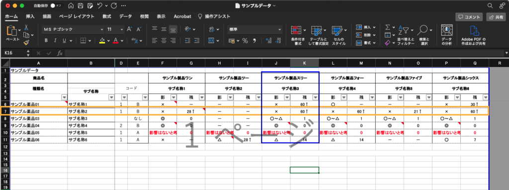This screenshot has width=509, height=190.
Task: Expand the formula bar with right-side arrow
Action: 506,53
